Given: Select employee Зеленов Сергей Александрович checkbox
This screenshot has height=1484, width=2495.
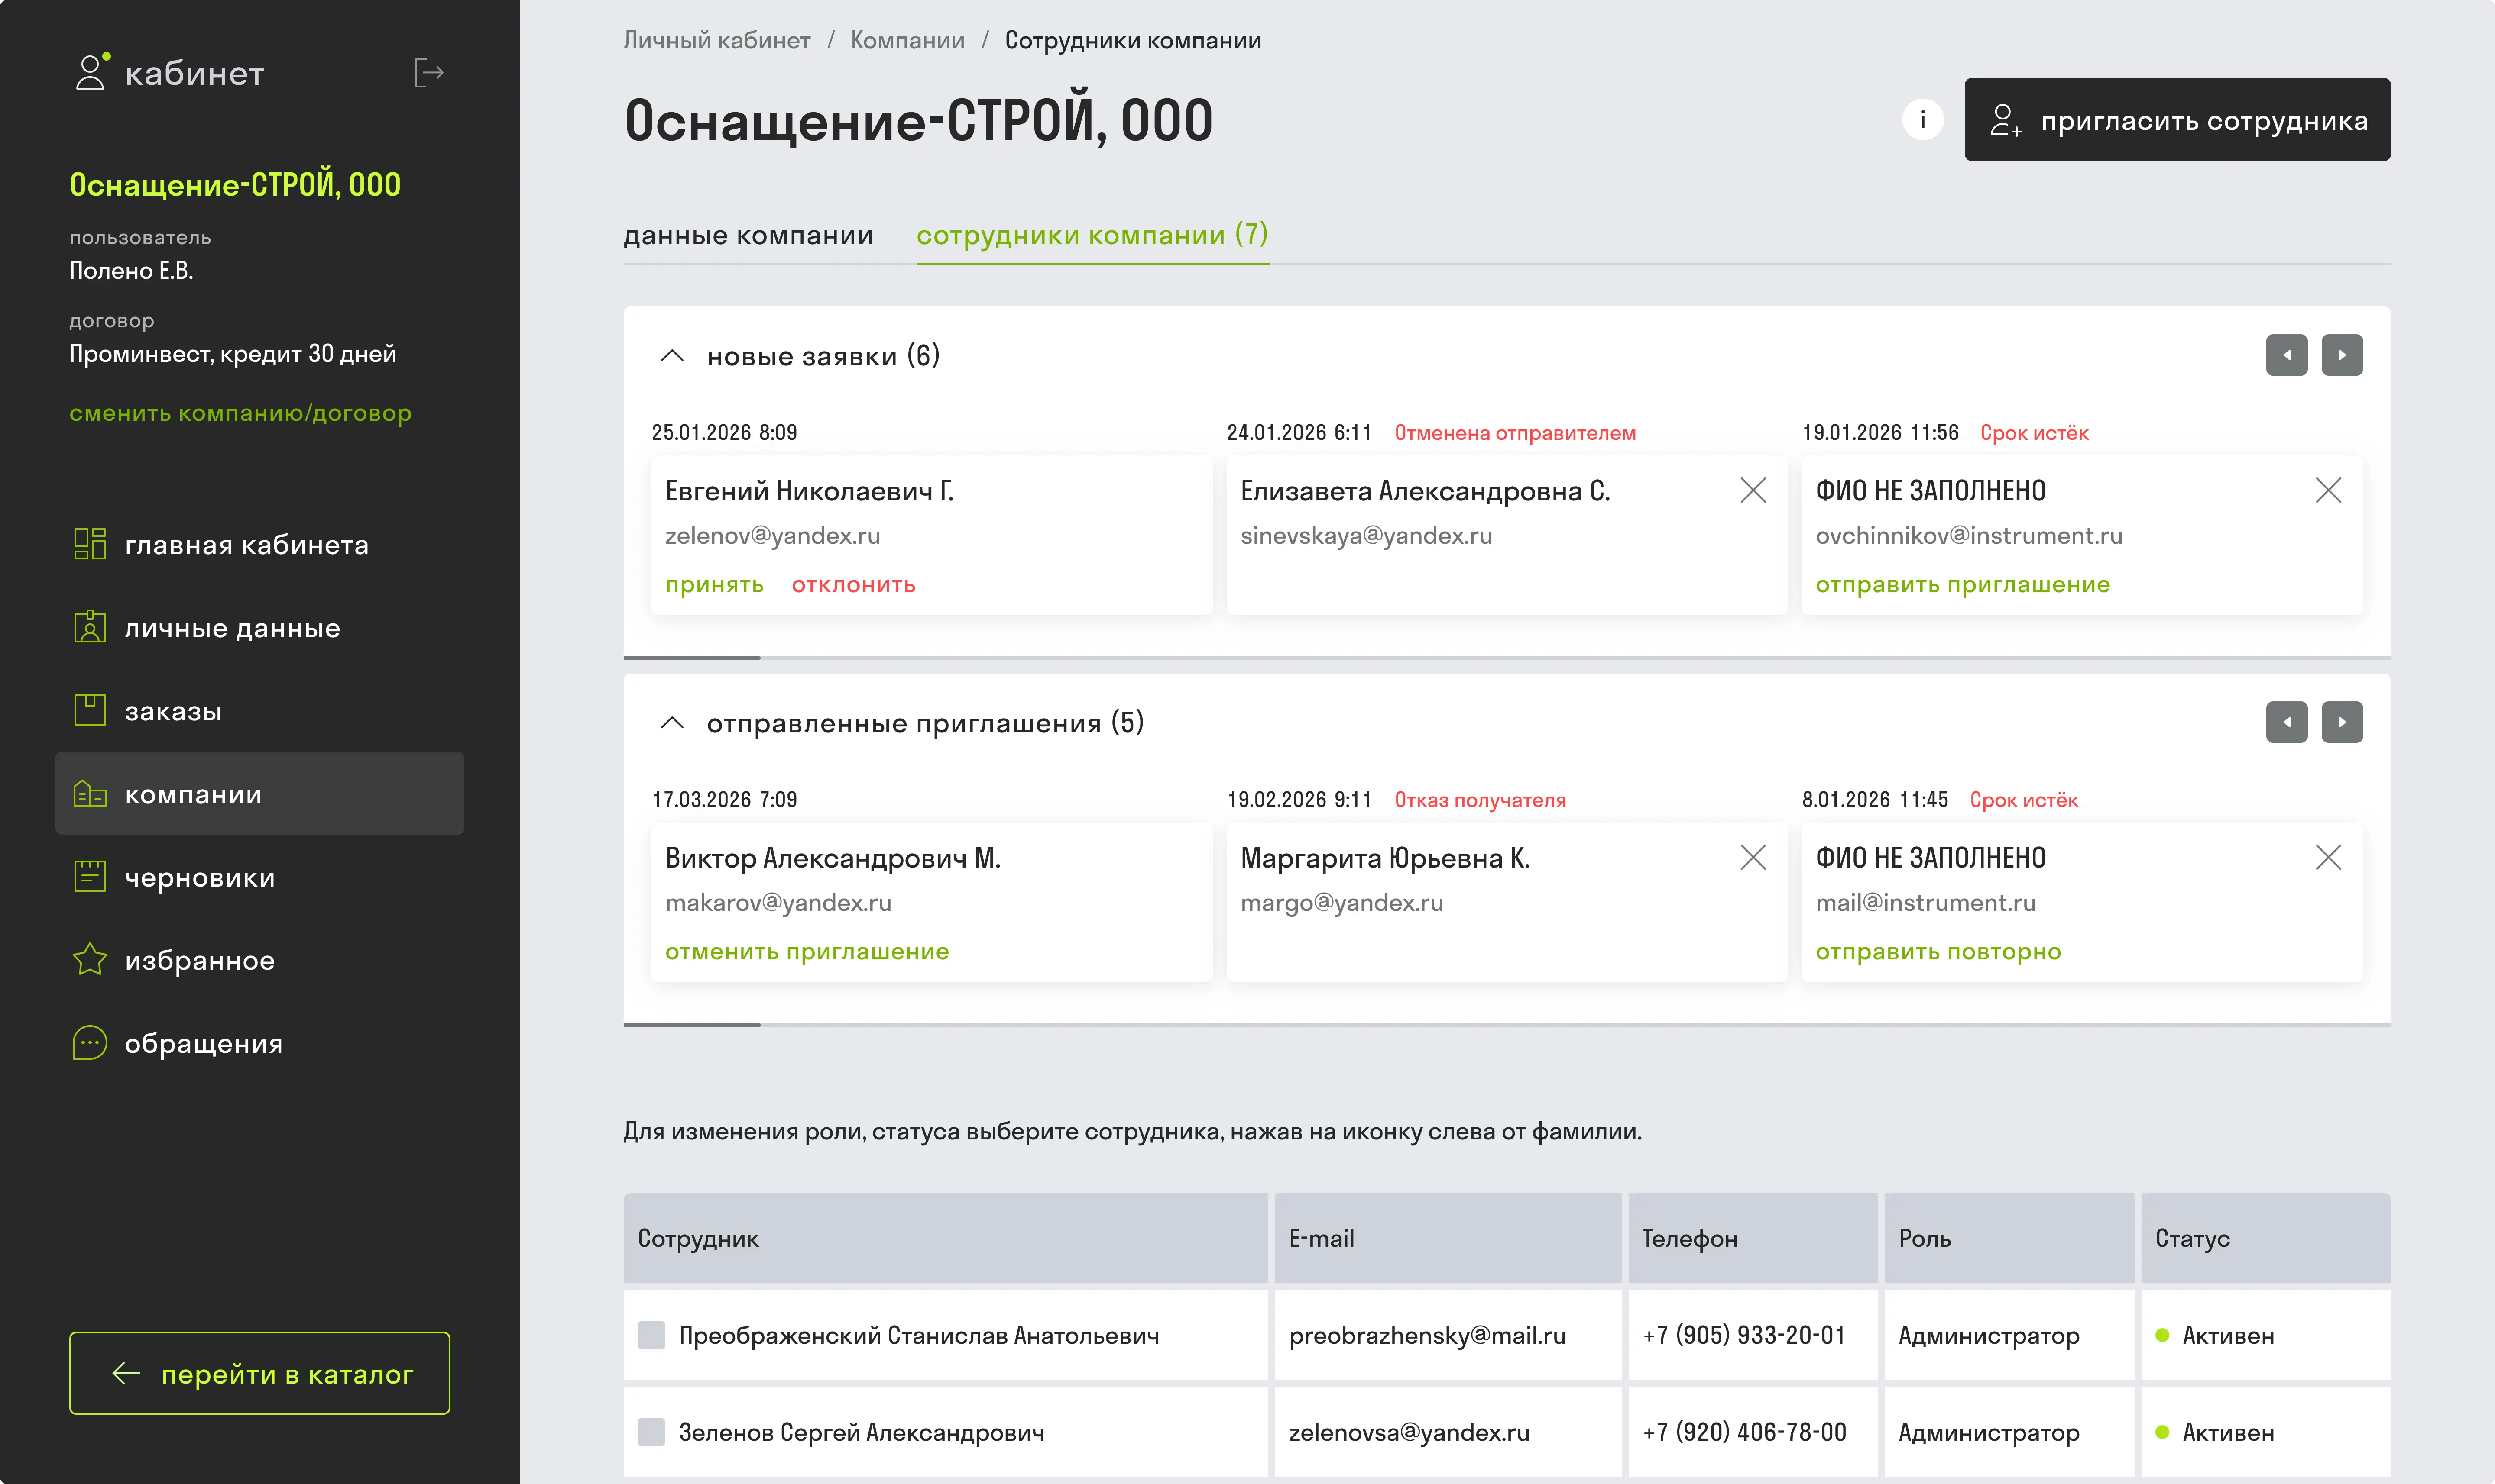Looking at the screenshot, I should pos(651,1432).
